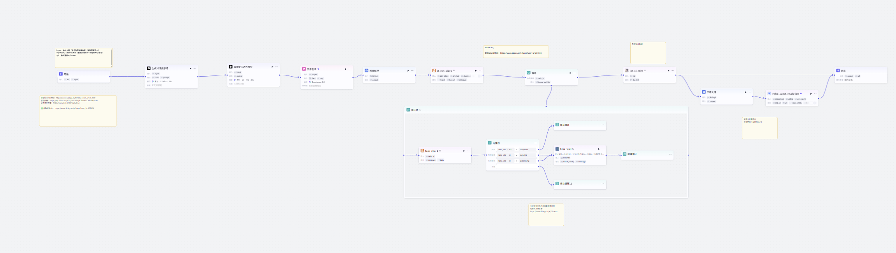896x253 pixels.
Task: Click the 开始 start node icon
Action: (x=61, y=74)
